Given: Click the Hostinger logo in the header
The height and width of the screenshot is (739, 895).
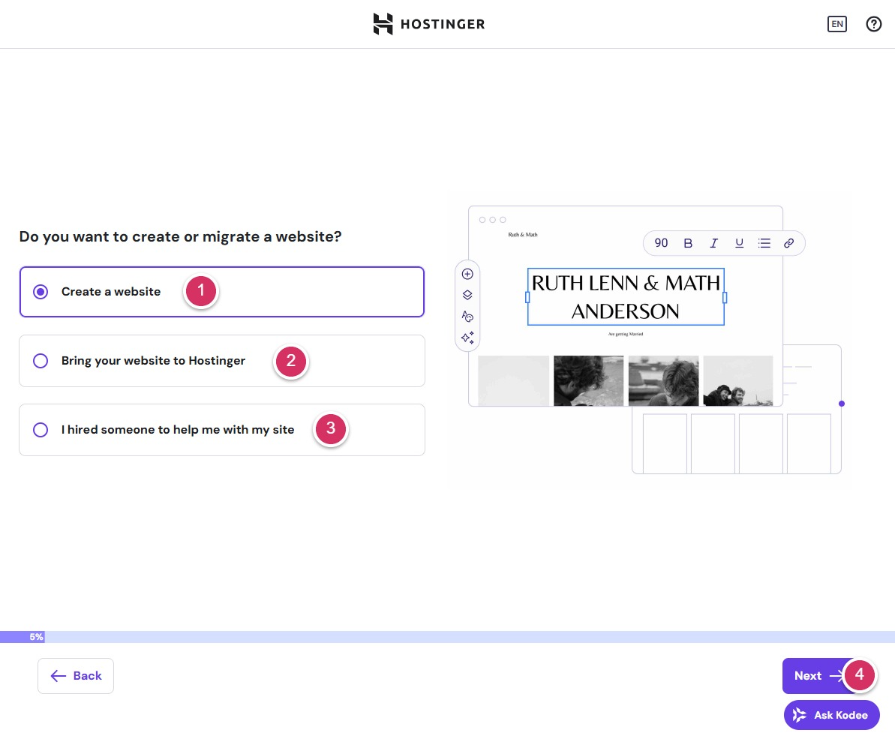Looking at the screenshot, I should pos(428,24).
